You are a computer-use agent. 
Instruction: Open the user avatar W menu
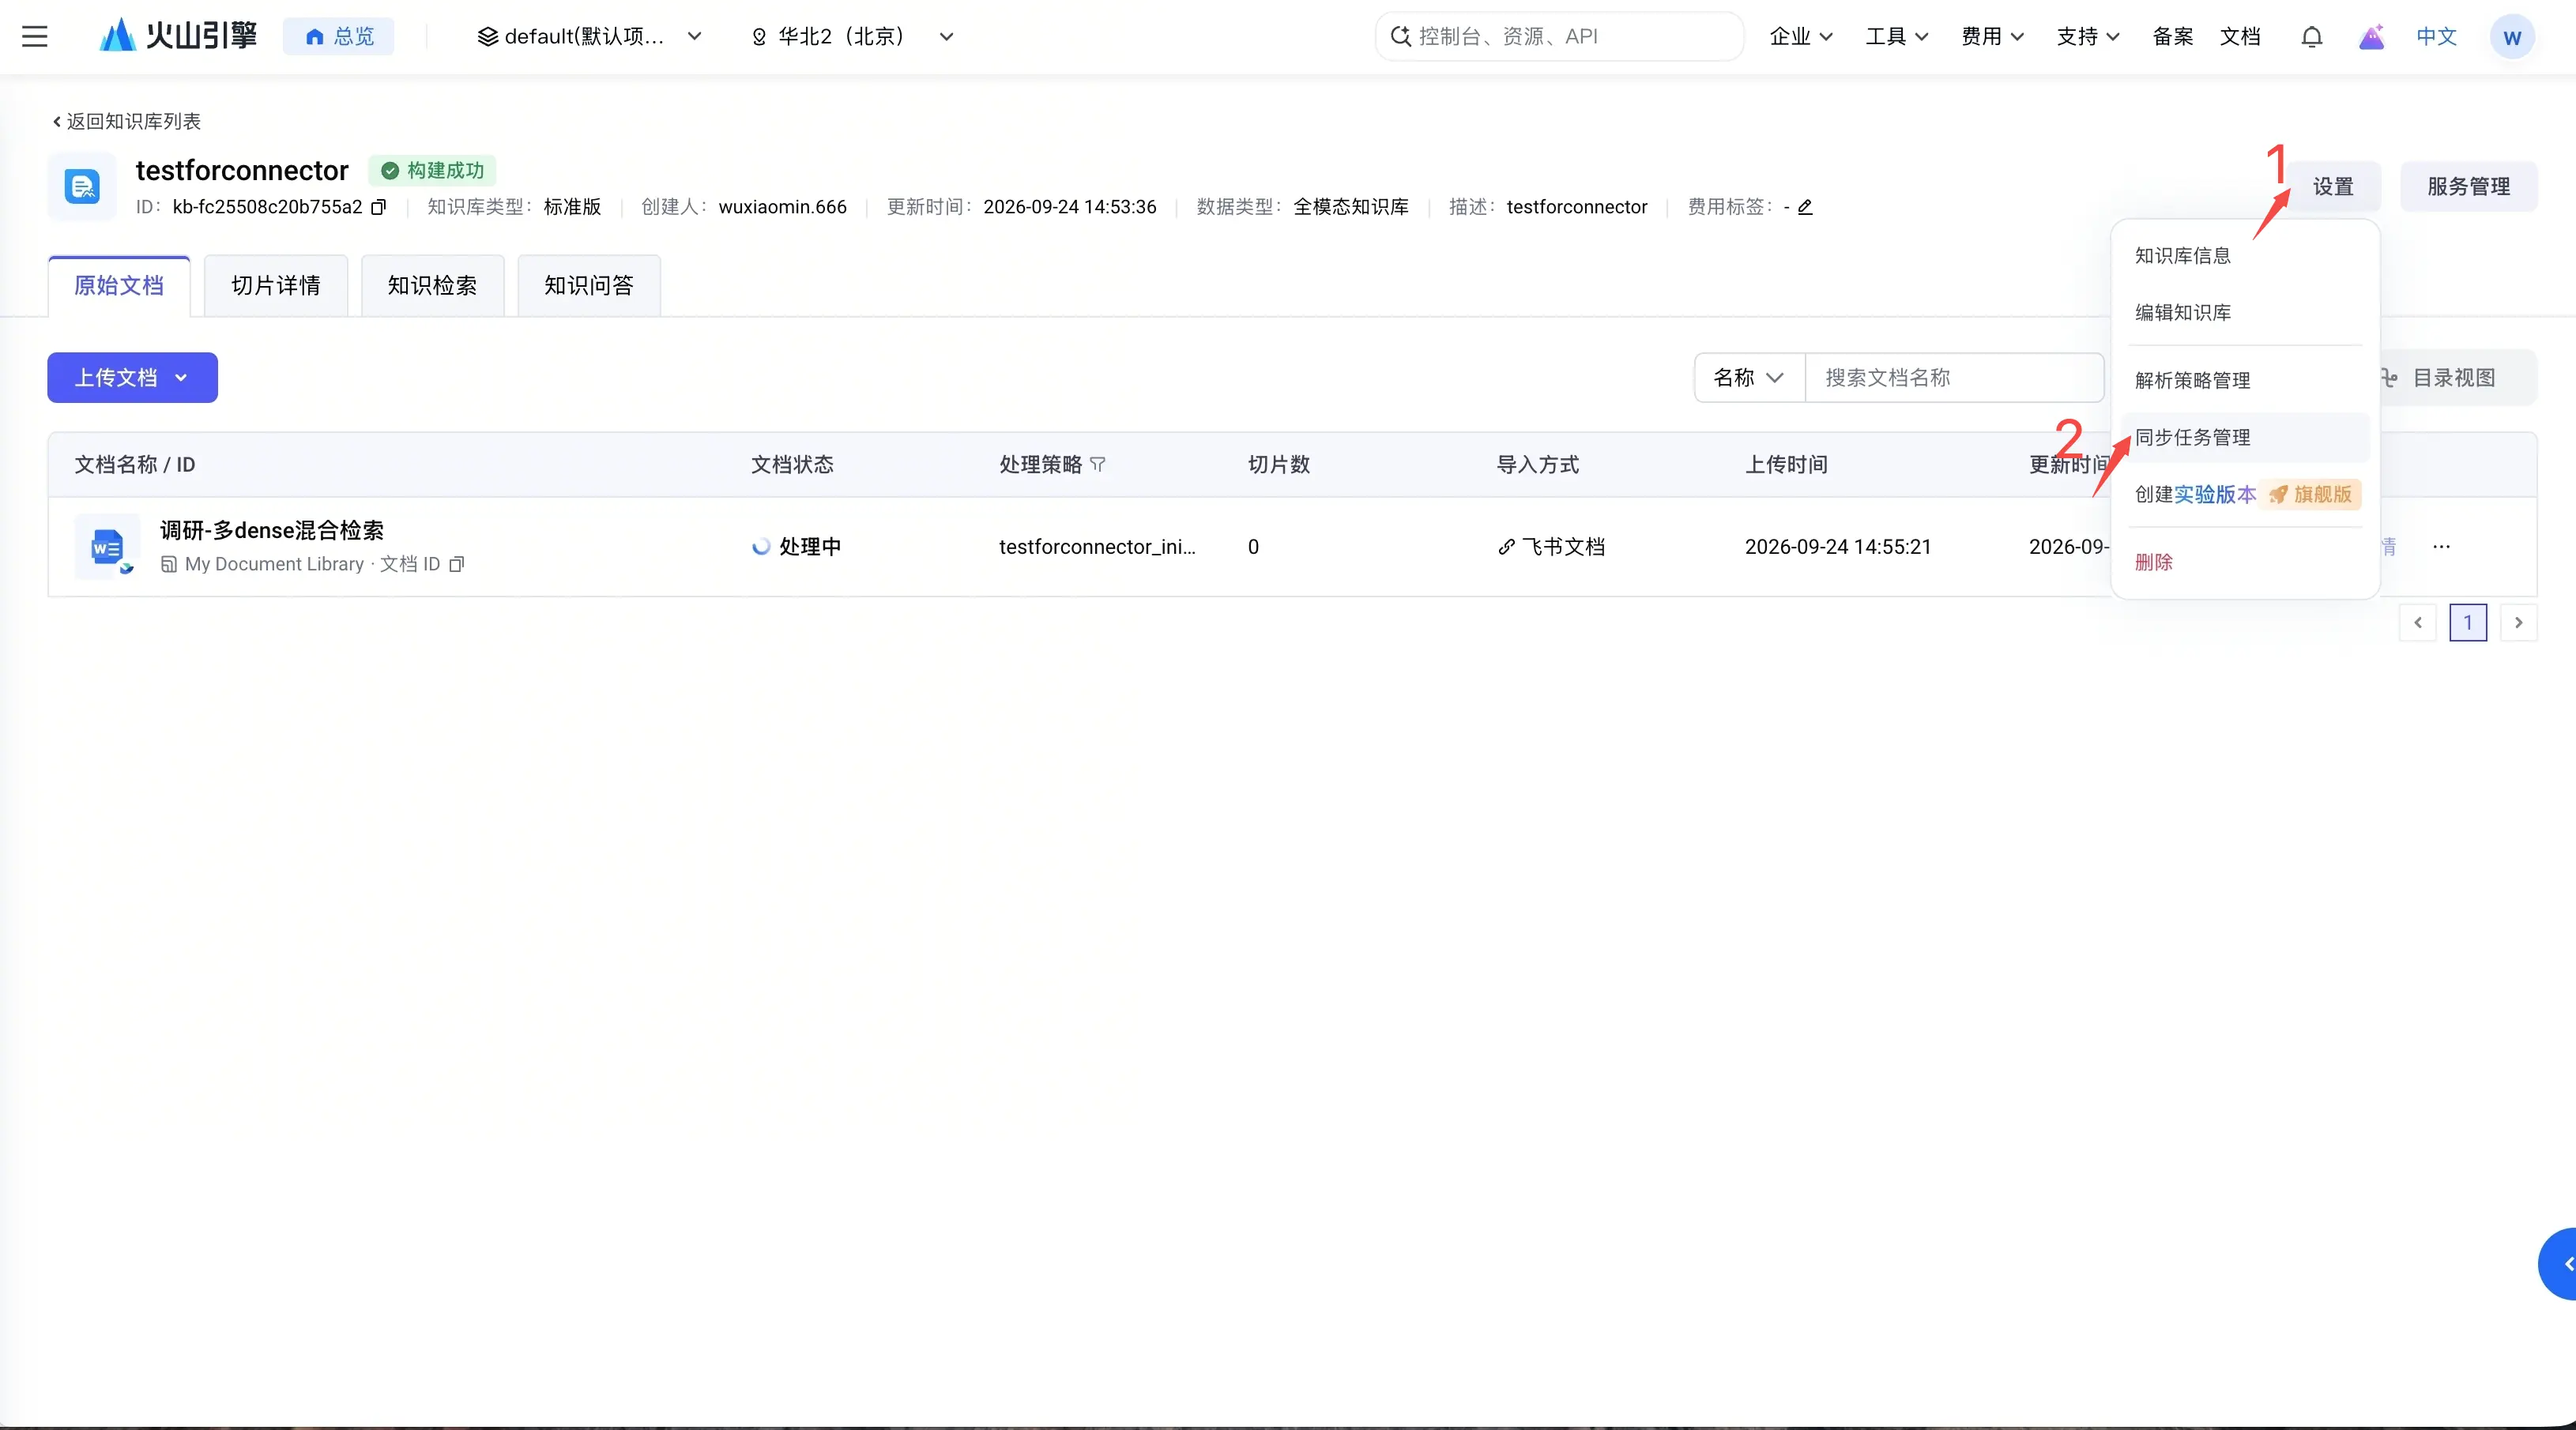click(2511, 38)
